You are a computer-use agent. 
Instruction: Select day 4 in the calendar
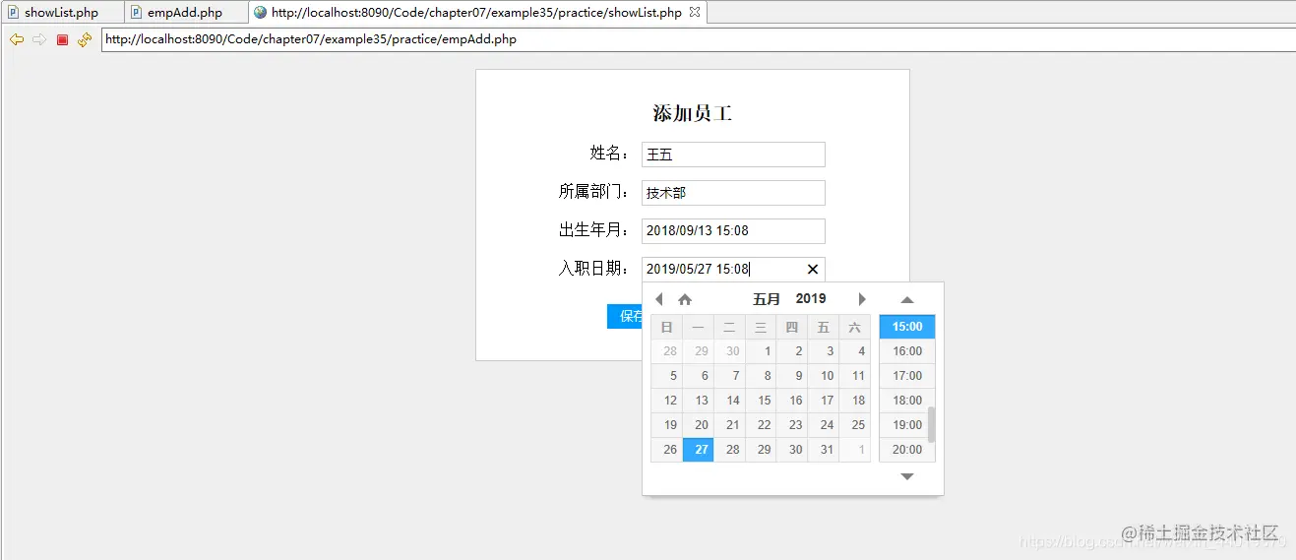(x=855, y=351)
